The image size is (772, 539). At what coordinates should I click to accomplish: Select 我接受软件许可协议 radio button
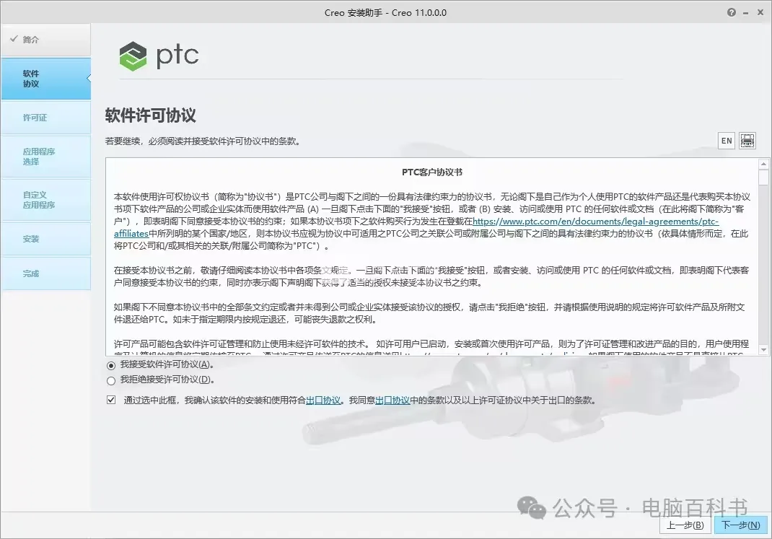click(x=111, y=365)
